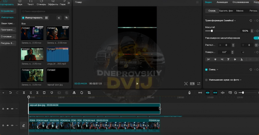Open the Стикеры tab in the top bar
The image size is (259, 135).
41,3
